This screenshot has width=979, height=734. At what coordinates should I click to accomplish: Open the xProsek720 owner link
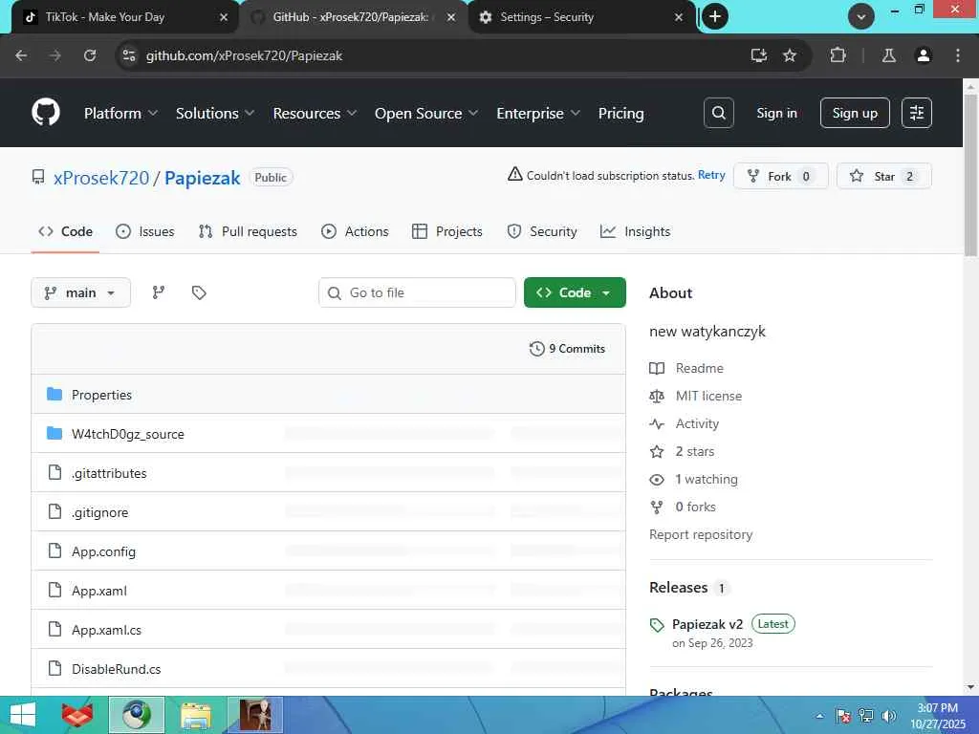101,178
